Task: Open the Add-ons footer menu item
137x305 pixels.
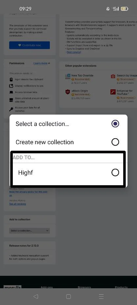Action: [47, 287]
